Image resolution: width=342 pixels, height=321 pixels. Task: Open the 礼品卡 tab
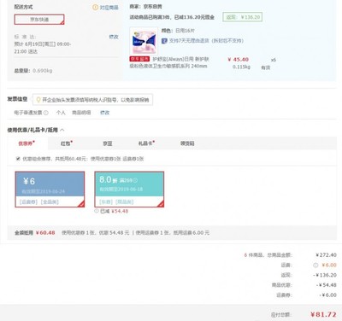(x=146, y=143)
